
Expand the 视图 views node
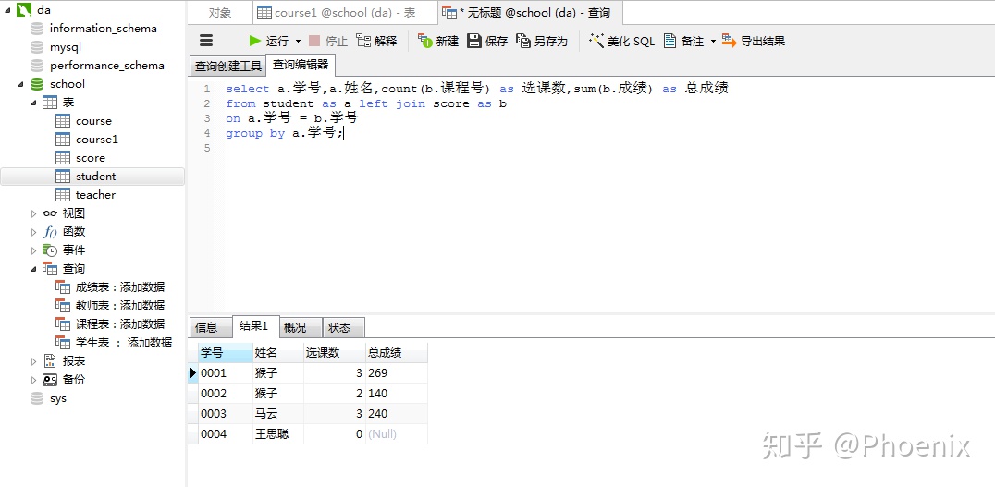pos(33,213)
